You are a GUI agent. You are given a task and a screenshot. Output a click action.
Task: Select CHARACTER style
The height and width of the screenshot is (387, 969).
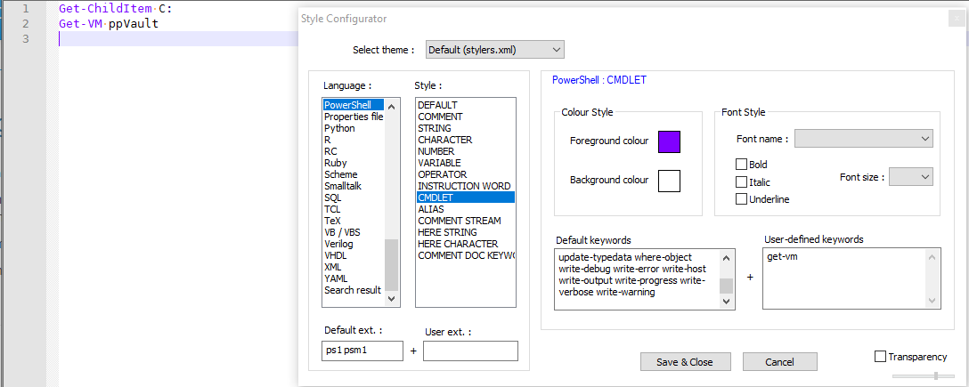(465, 140)
